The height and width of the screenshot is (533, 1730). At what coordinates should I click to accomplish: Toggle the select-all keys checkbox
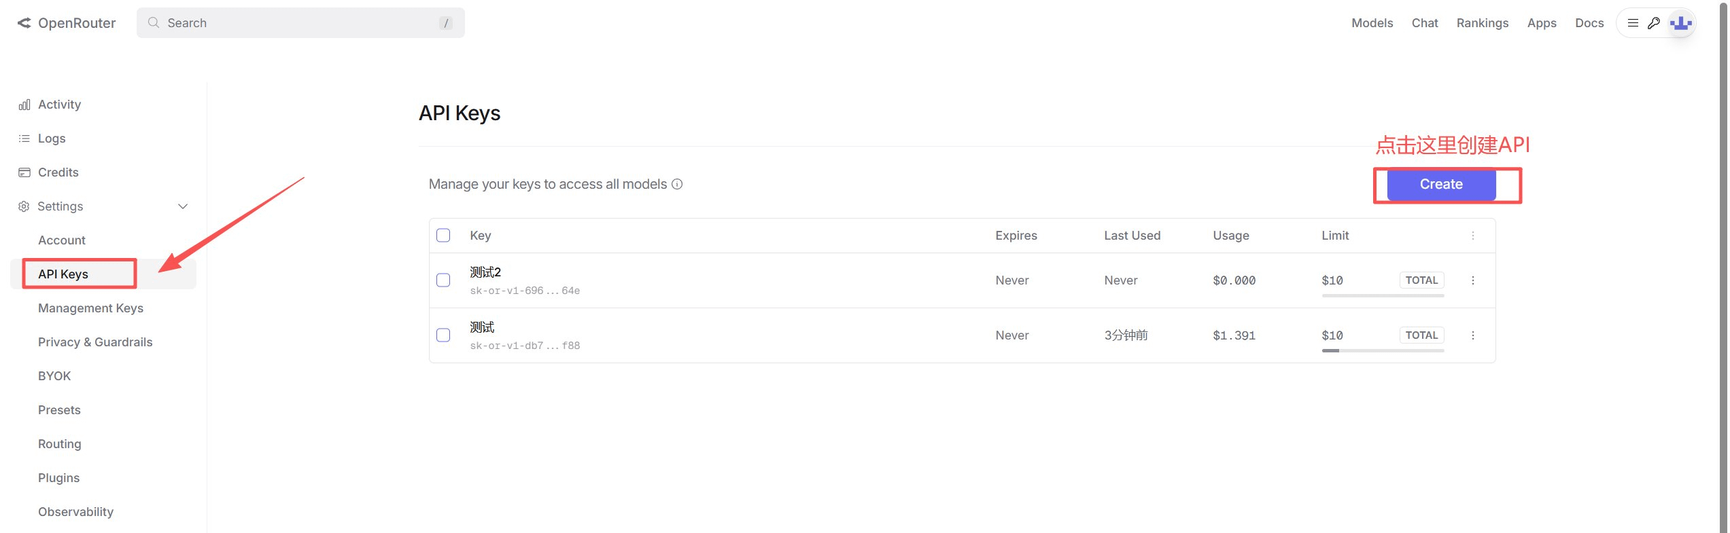coord(443,236)
